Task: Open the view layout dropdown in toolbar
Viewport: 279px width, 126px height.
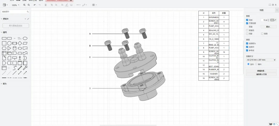Action: pyautogui.click(x=5, y=5)
